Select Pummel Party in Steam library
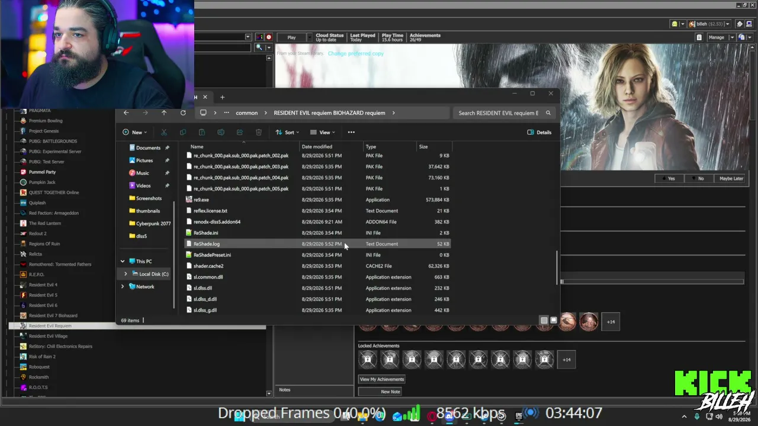Screen dimensions: 758x426 pyautogui.click(x=42, y=172)
